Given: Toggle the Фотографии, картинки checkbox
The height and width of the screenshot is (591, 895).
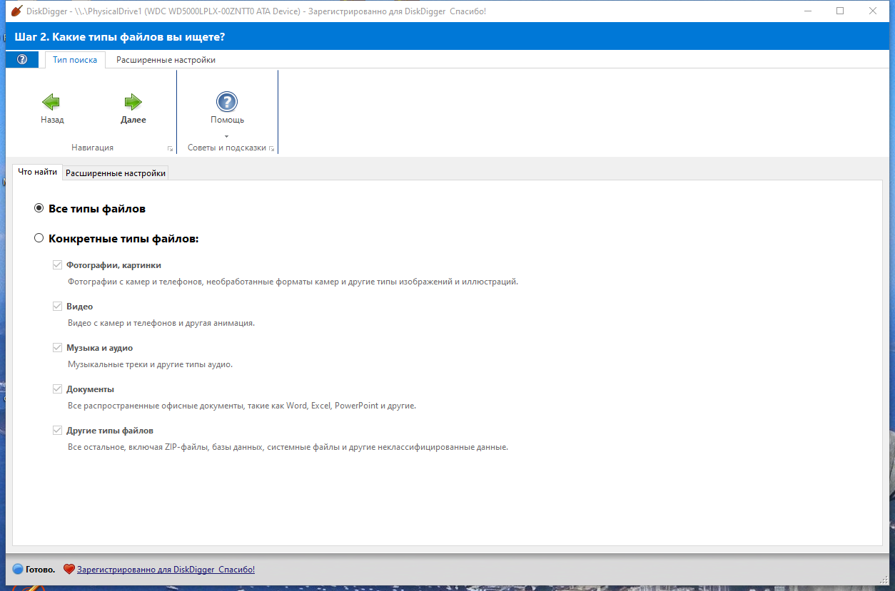Looking at the screenshot, I should (x=57, y=265).
